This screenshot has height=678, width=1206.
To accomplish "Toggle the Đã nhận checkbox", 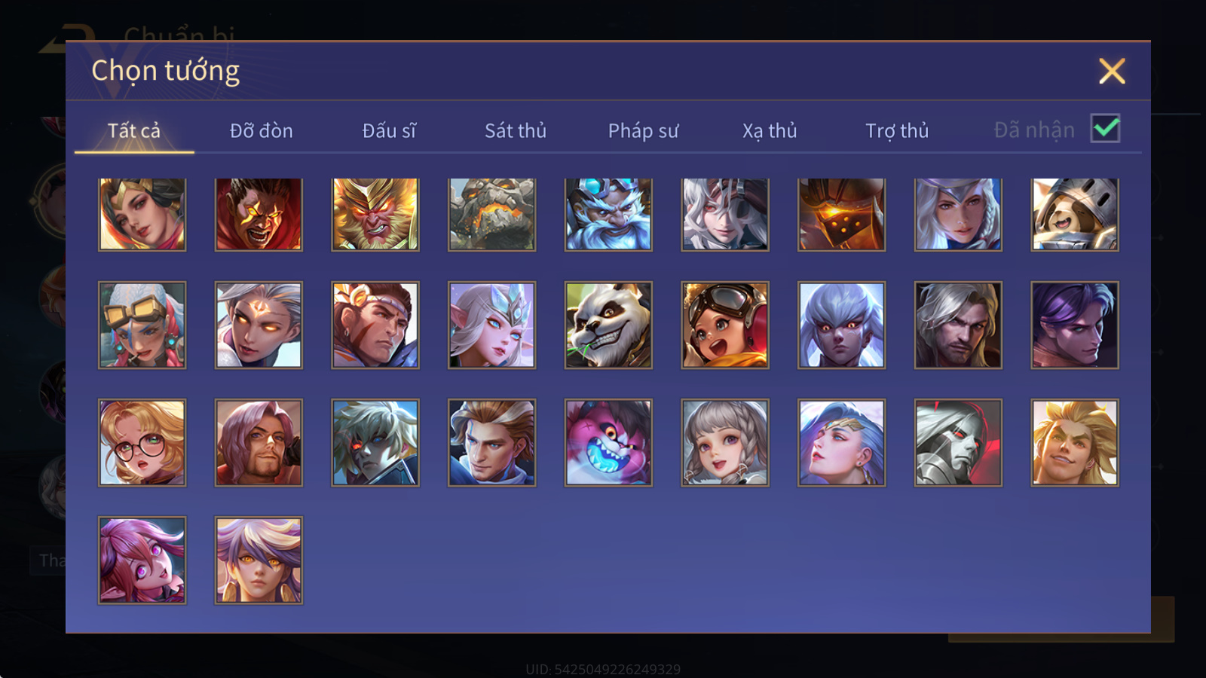I will tap(1106, 129).
